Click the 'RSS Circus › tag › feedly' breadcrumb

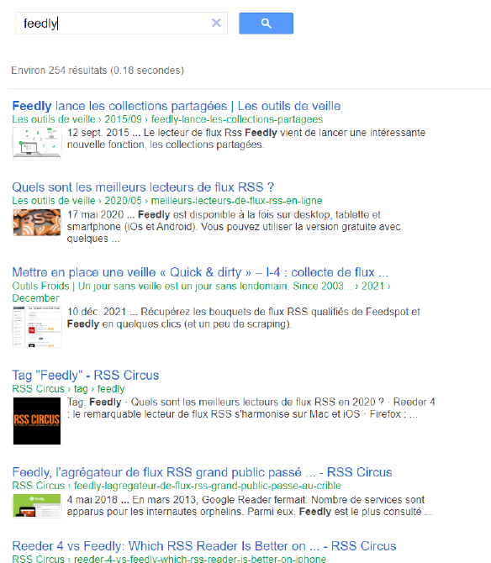tap(68, 389)
